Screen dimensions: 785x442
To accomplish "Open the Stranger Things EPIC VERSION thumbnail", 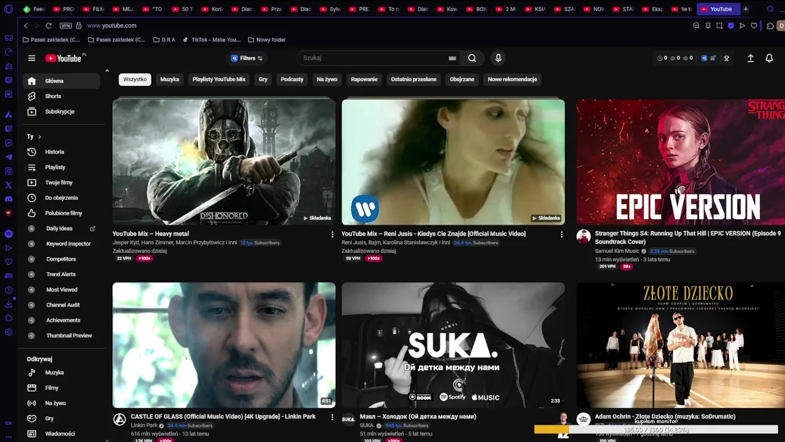I will click(x=681, y=161).
